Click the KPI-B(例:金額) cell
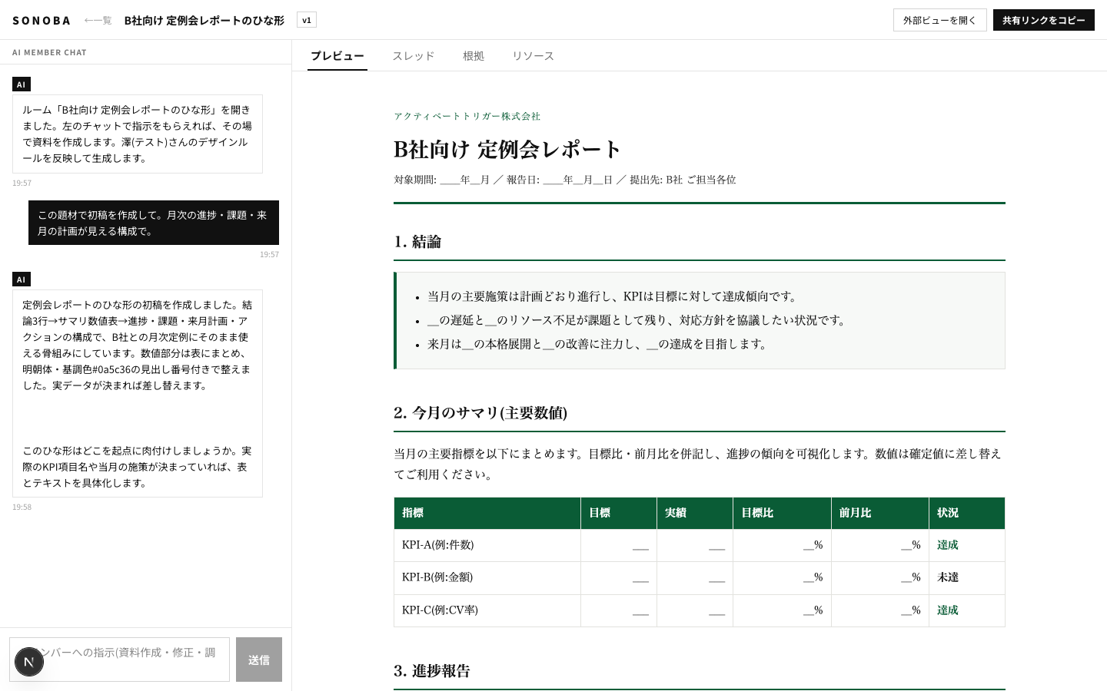The image size is (1107, 691). pos(487,577)
